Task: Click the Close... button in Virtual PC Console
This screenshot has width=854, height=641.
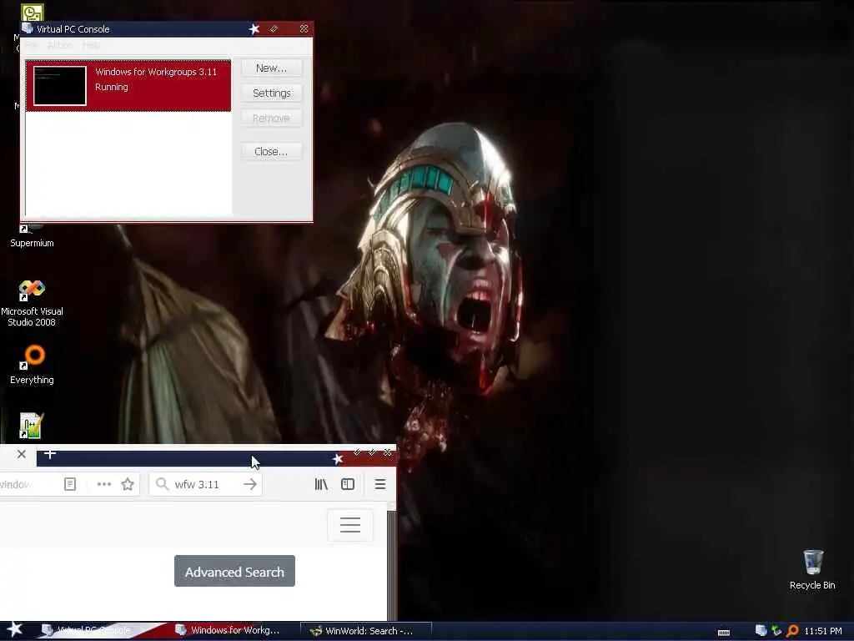Action: pos(271,152)
